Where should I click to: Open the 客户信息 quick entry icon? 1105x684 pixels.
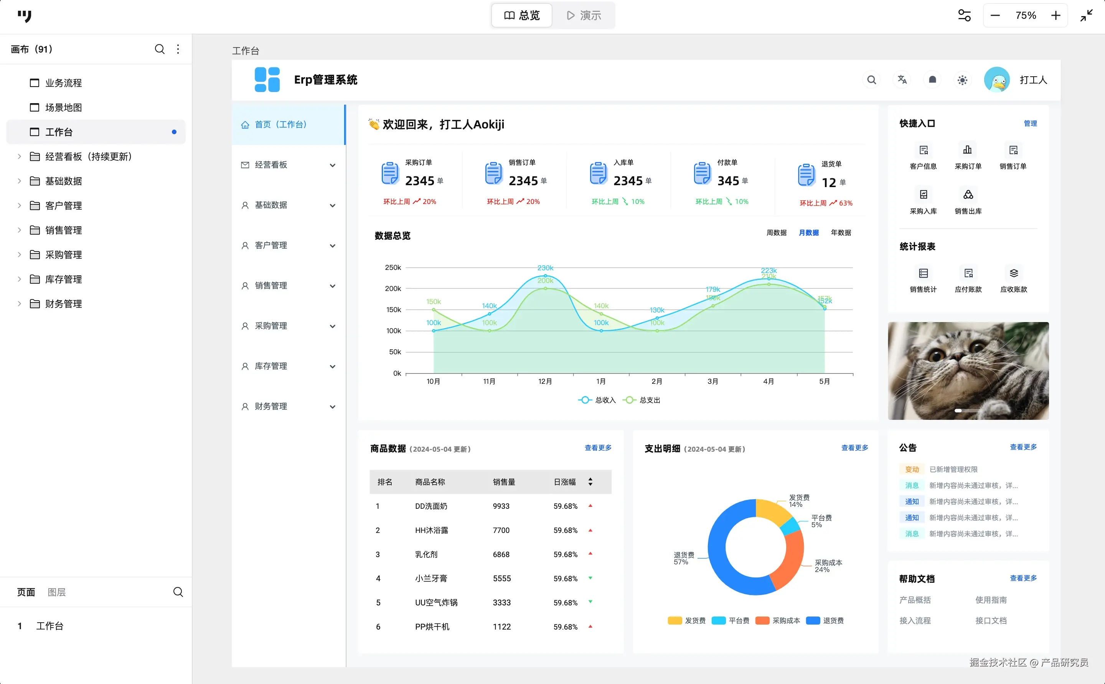pos(923,150)
